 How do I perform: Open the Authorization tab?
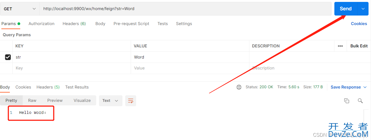42,24
